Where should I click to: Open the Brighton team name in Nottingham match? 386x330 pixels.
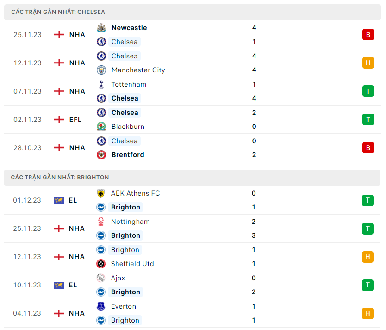coord(125,235)
